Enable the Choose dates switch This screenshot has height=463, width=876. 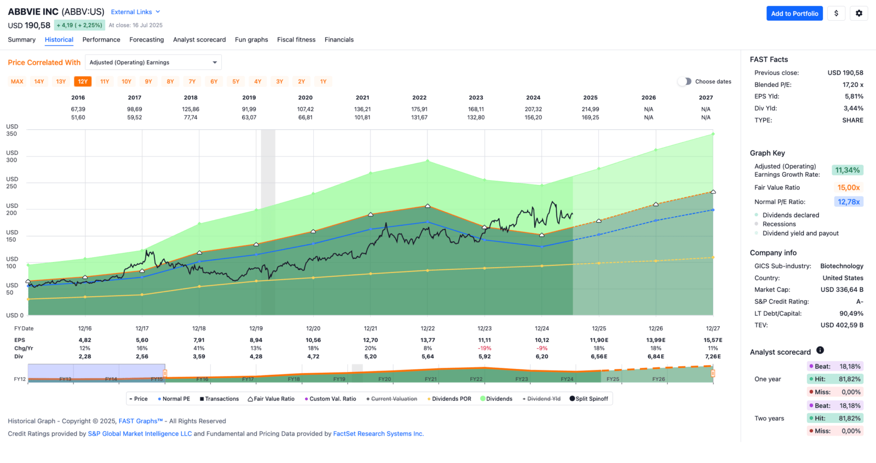pyautogui.click(x=684, y=82)
